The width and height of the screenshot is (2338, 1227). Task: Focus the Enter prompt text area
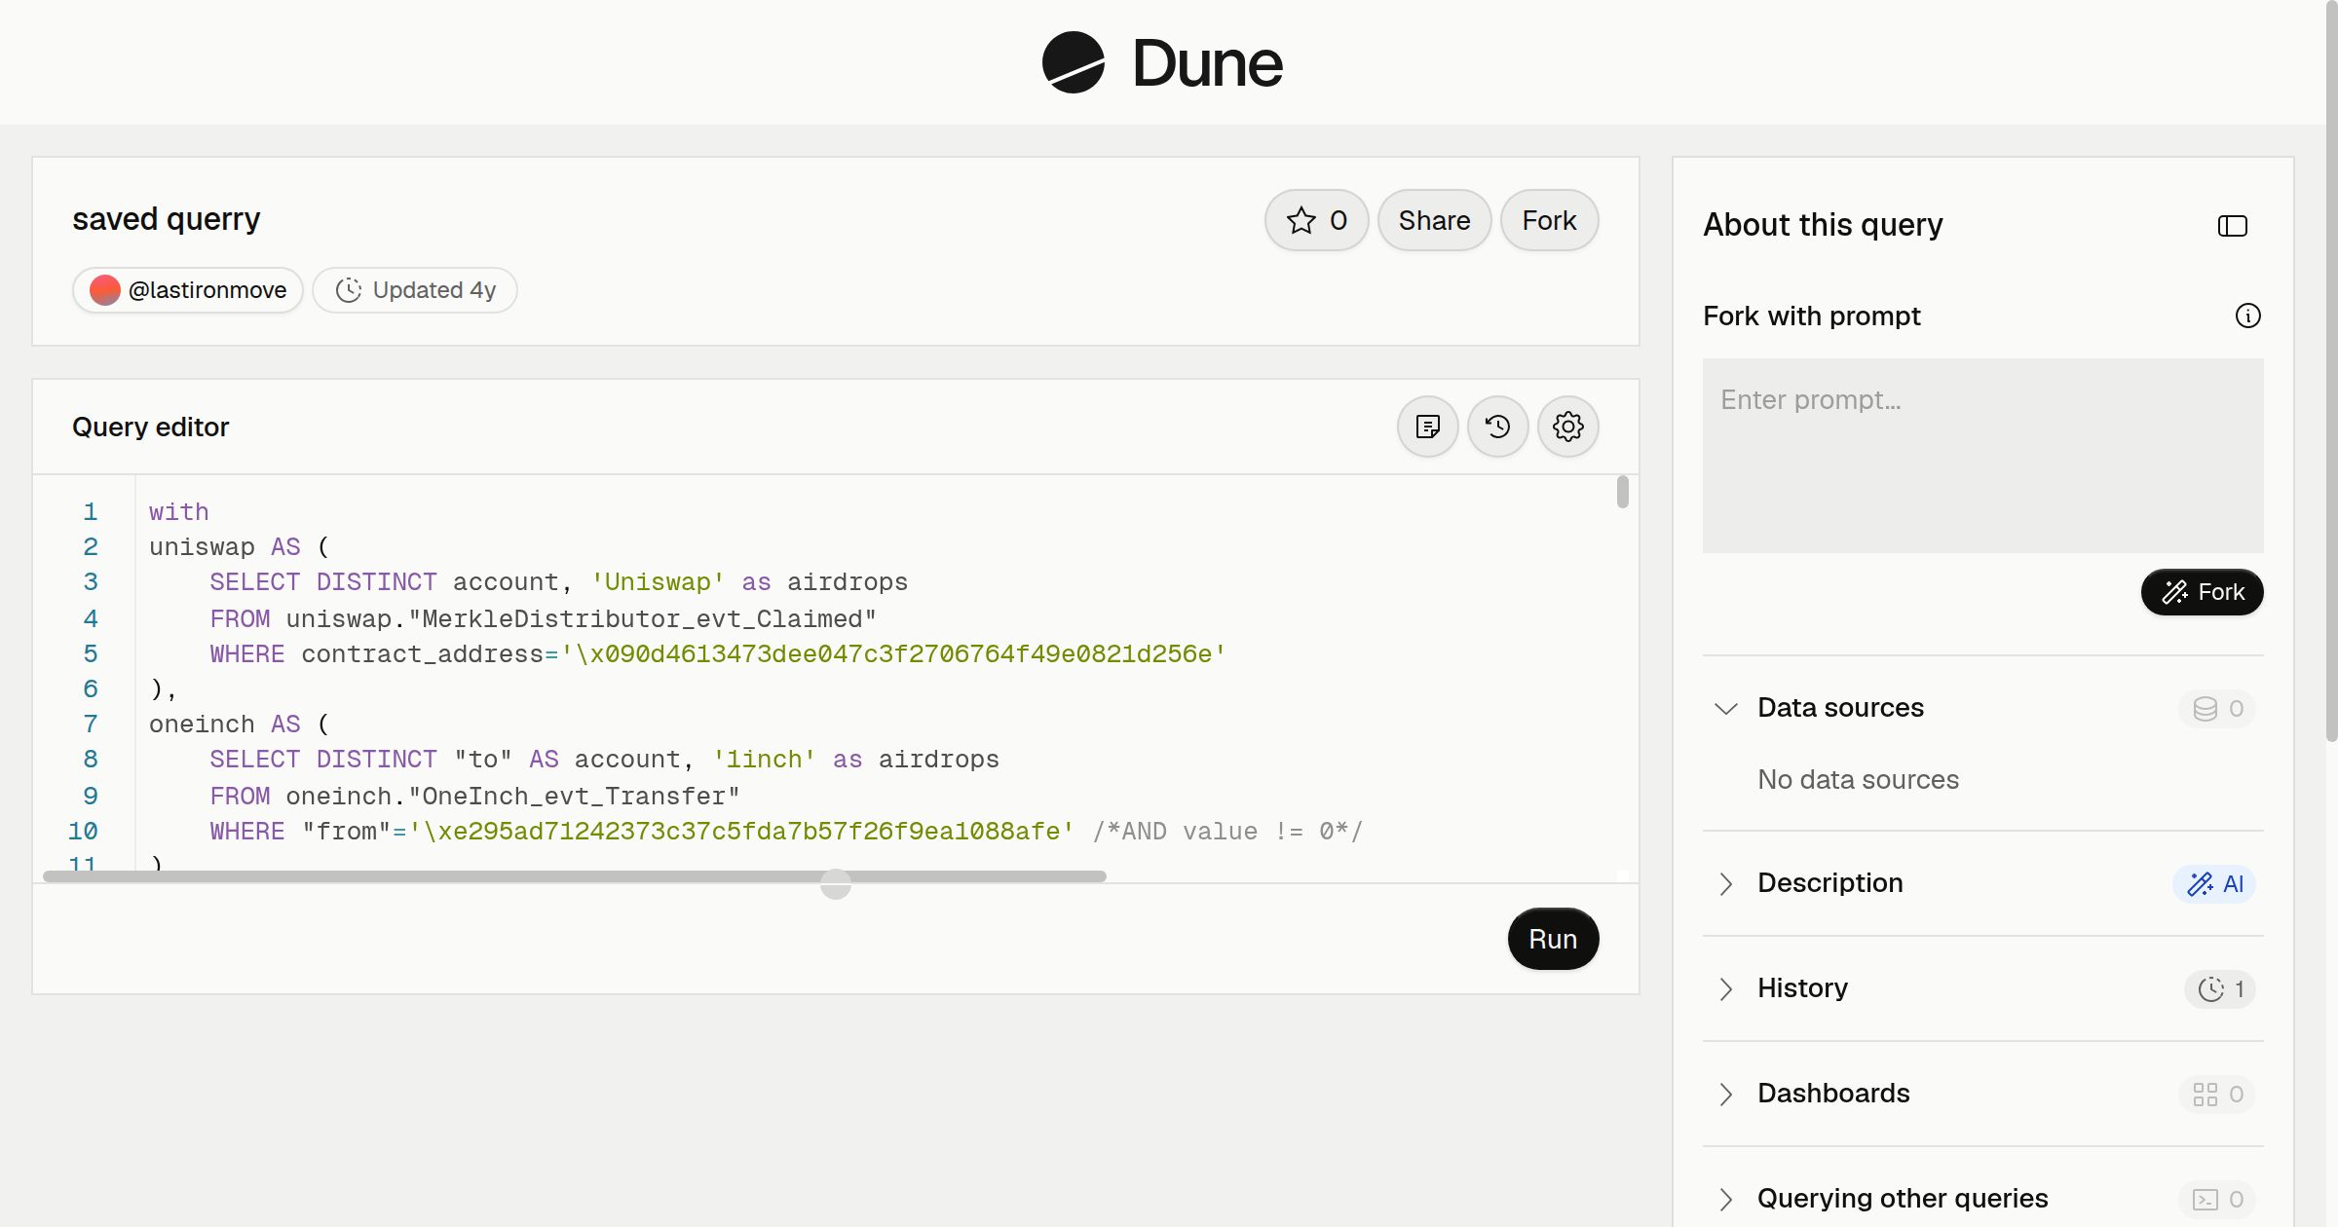pyautogui.click(x=1982, y=456)
